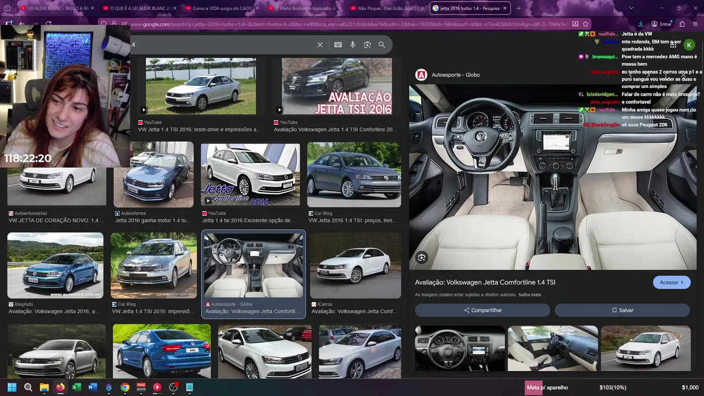Open Google Lens image search

367,45
